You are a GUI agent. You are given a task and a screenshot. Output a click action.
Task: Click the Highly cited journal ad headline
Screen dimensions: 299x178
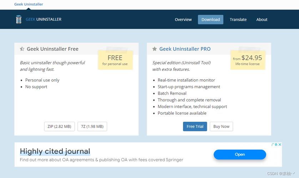(55, 151)
